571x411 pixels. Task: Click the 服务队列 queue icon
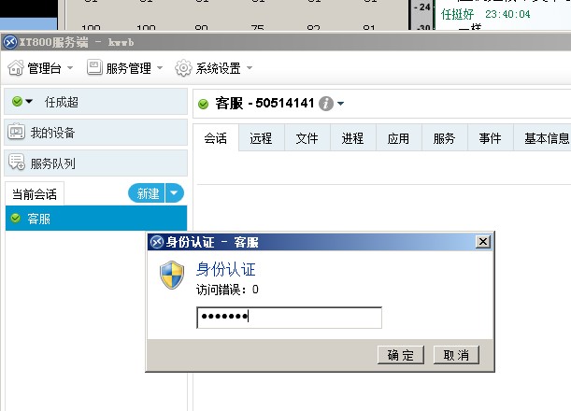click(17, 163)
